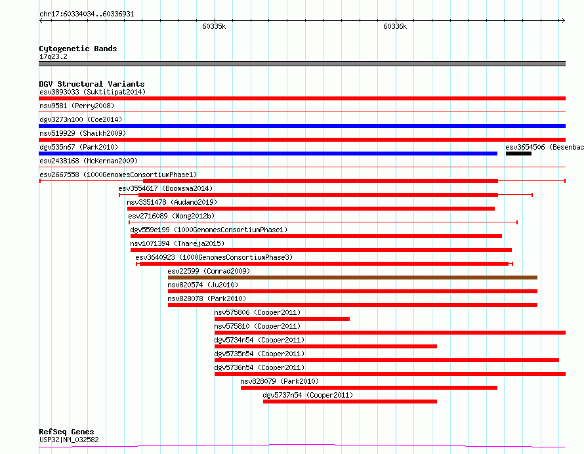Click the DGV Structural Variants track title
The image size is (584, 454).
92,84
